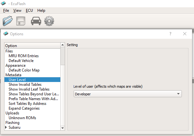Click the option list scroll down arrow
The image size is (194, 136).
[x=63, y=128]
